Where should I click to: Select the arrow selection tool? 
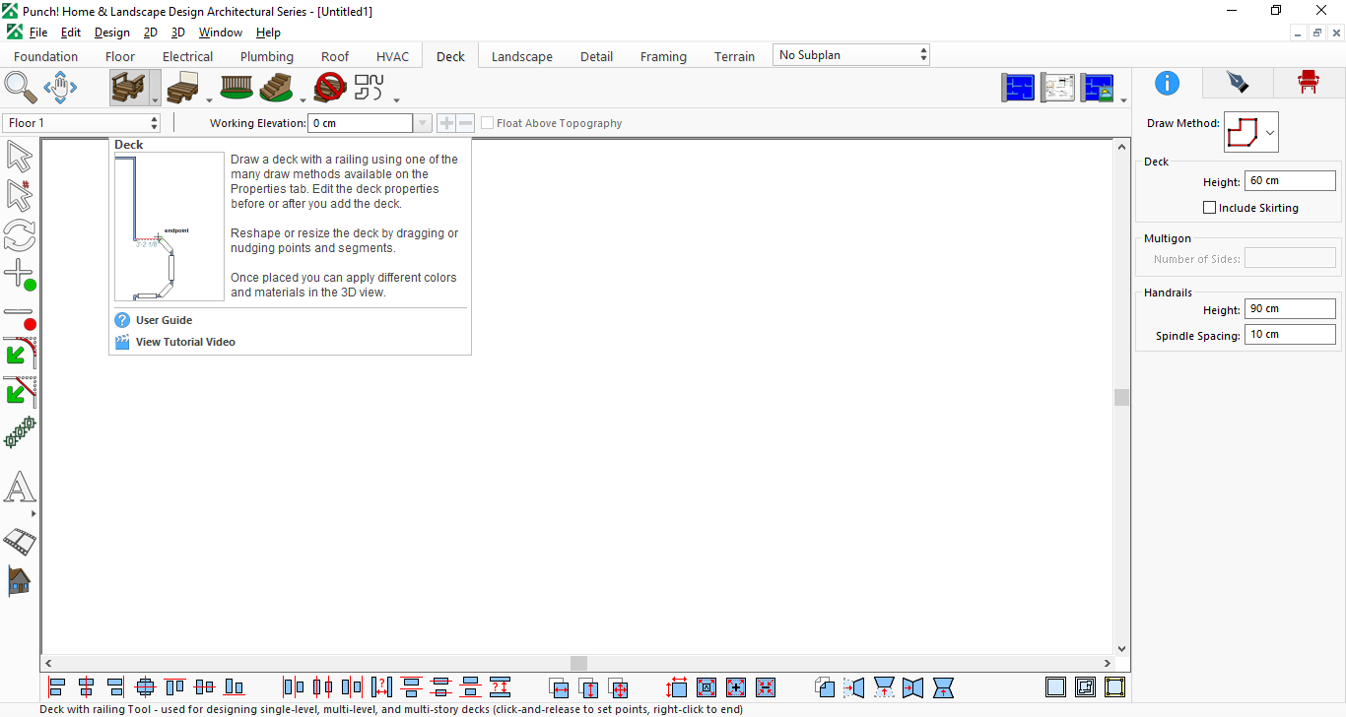pos(20,157)
